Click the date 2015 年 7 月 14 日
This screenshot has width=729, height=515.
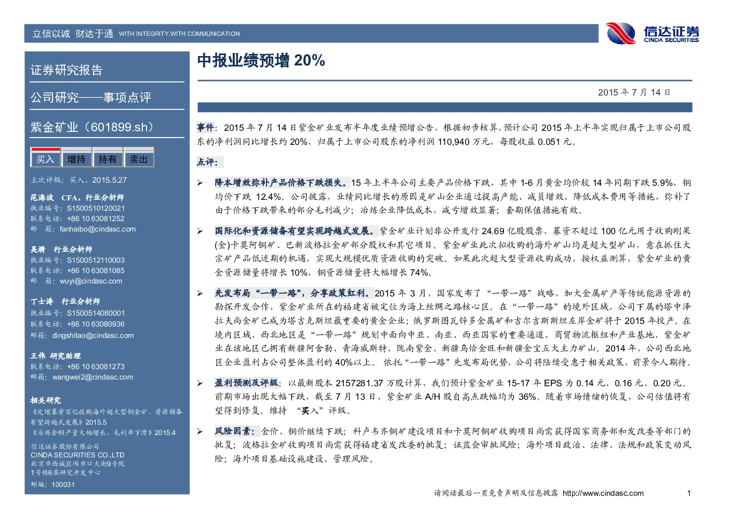(x=634, y=92)
